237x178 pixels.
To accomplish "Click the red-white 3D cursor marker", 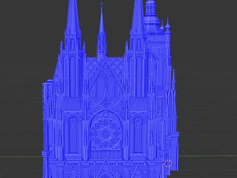I will (x=168, y=163).
